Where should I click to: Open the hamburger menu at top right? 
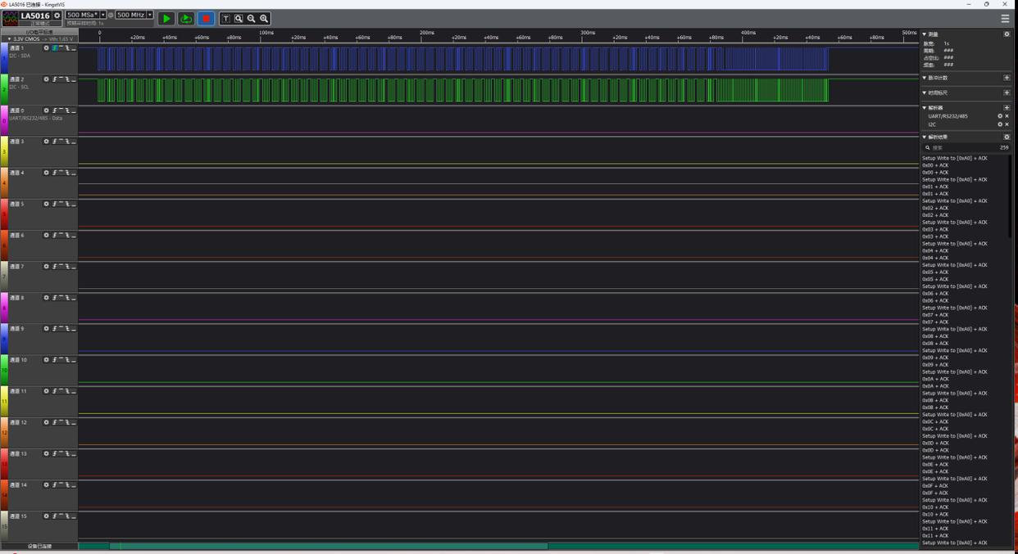pos(1006,18)
